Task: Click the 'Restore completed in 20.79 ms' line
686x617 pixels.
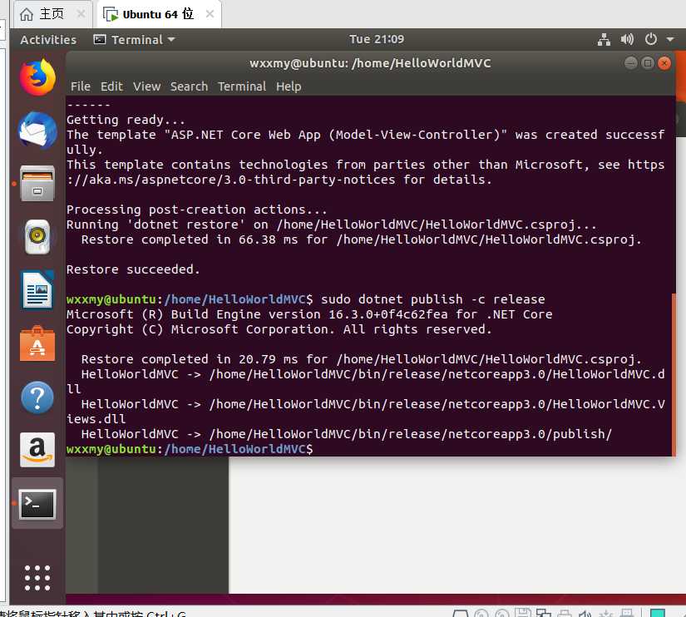Action: [362, 359]
